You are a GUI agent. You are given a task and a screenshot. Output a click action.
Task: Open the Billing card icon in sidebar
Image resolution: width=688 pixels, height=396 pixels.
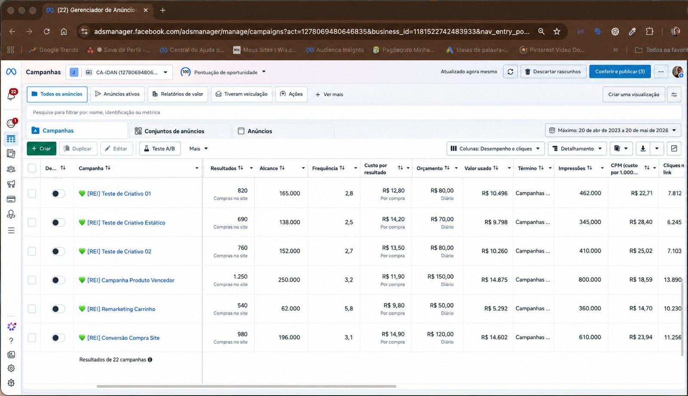point(11,199)
